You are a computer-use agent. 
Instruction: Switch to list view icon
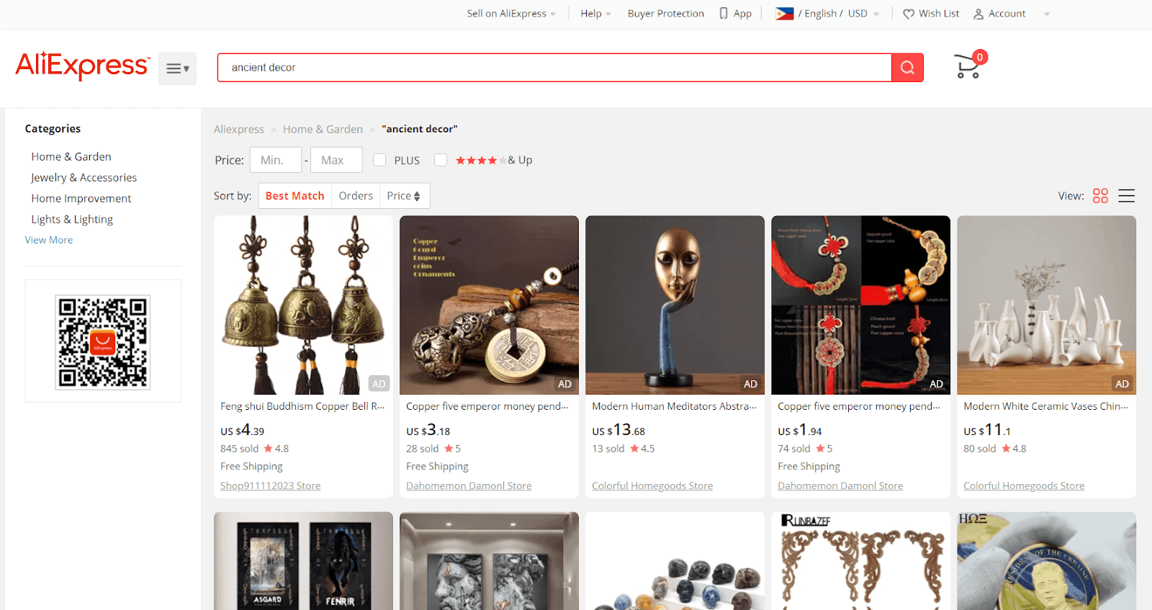pos(1127,196)
